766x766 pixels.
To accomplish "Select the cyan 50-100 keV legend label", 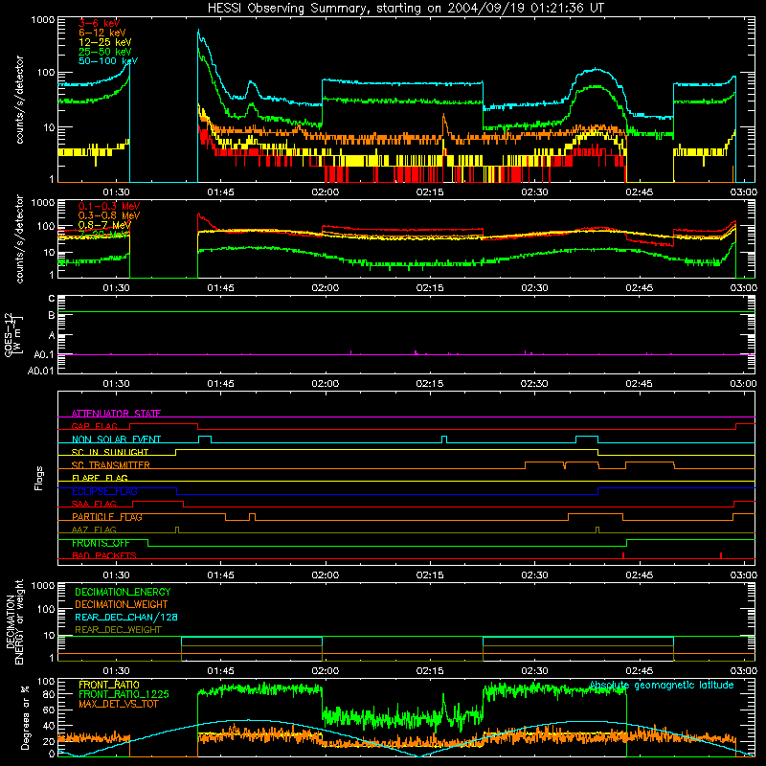I will 108,61.
